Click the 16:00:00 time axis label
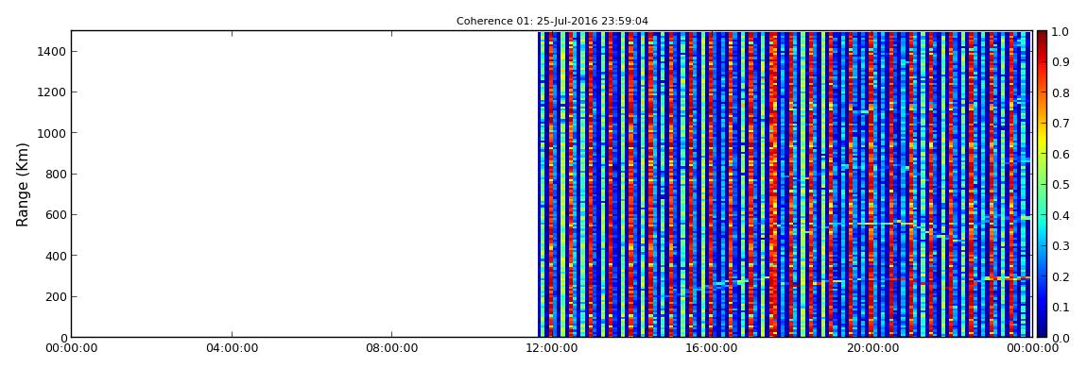Viewport: 1087px width, 384px height. pyautogui.click(x=714, y=348)
